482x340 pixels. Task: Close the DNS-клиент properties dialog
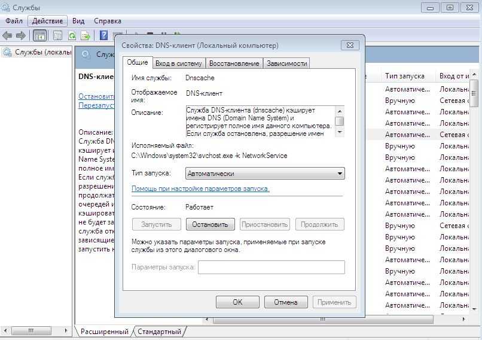tap(350, 45)
